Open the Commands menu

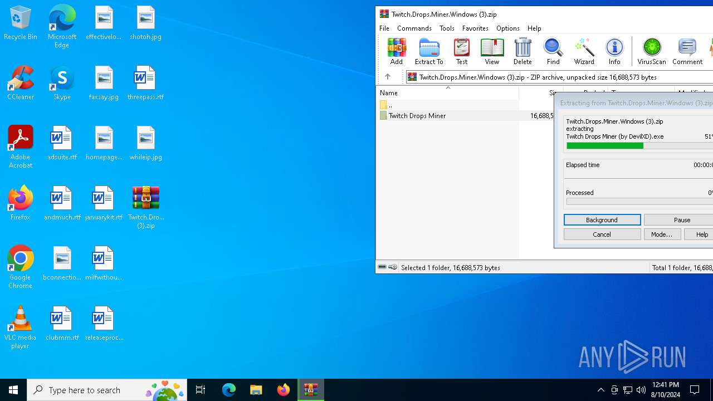[x=414, y=28]
